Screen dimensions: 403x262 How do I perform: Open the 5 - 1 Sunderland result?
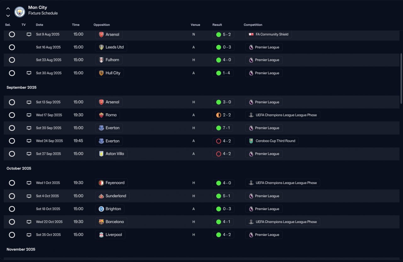tap(223, 196)
